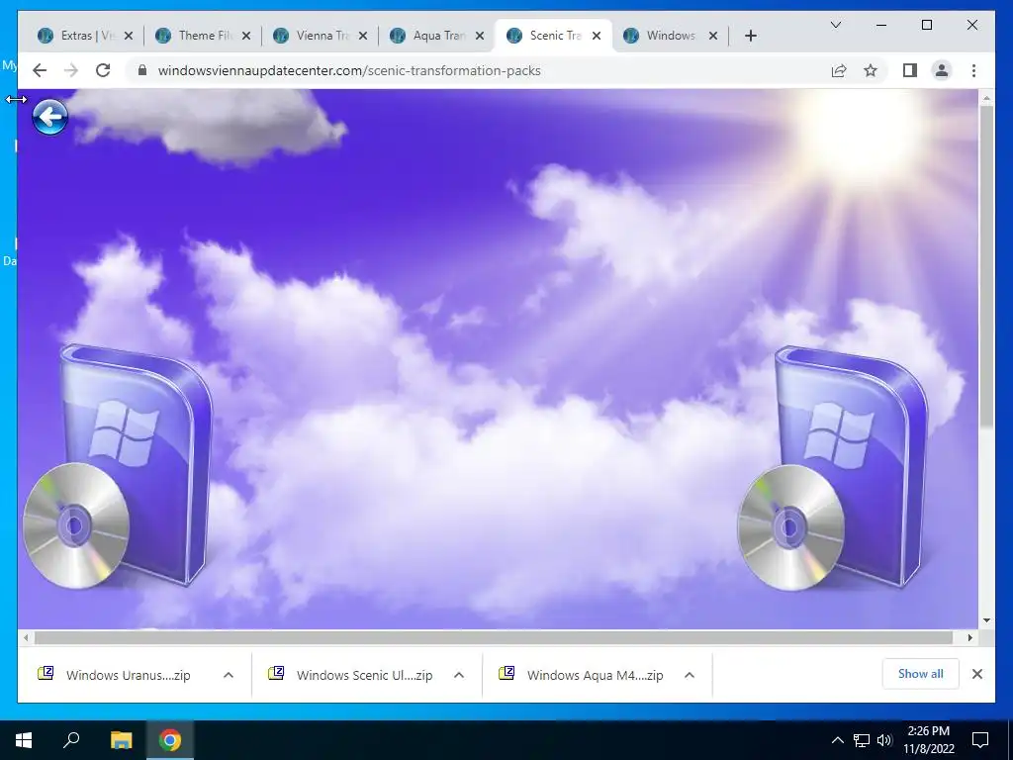Viewport: 1013px width, 760px height.
Task: Click the horizontal scroll left arrow
Action: (26, 638)
